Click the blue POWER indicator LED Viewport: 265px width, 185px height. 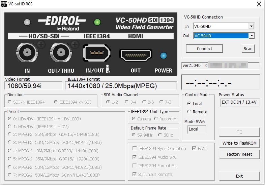pos(164,55)
